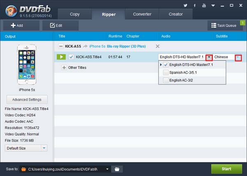Switch to the Copy tab
This screenshot has width=247, height=176.
75,14
